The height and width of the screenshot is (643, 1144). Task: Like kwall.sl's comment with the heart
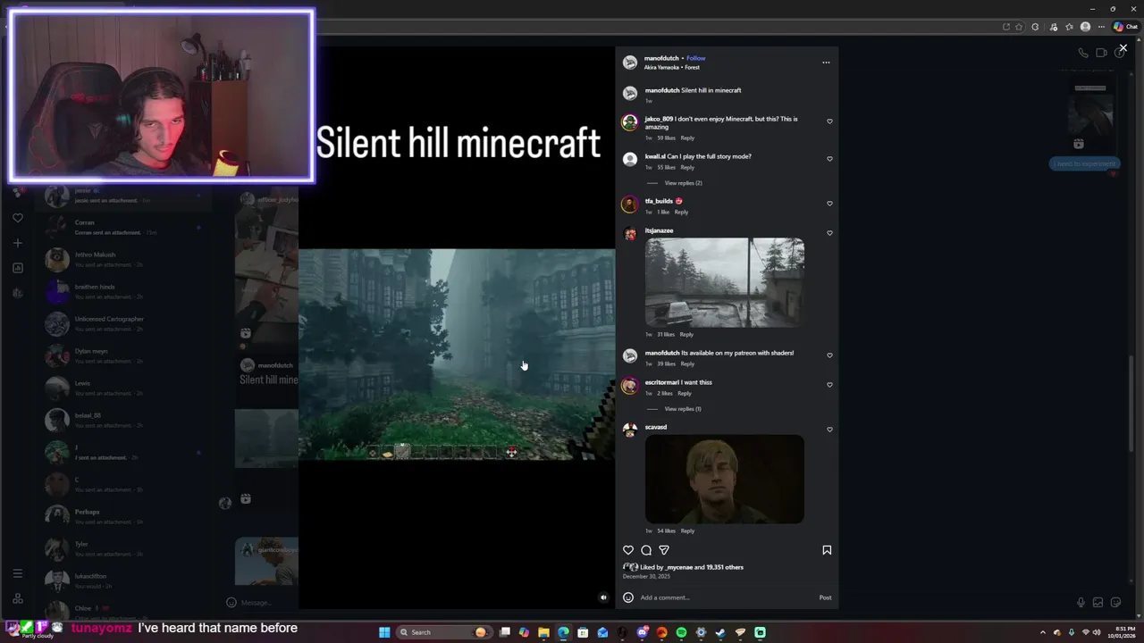pyautogui.click(x=829, y=159)
